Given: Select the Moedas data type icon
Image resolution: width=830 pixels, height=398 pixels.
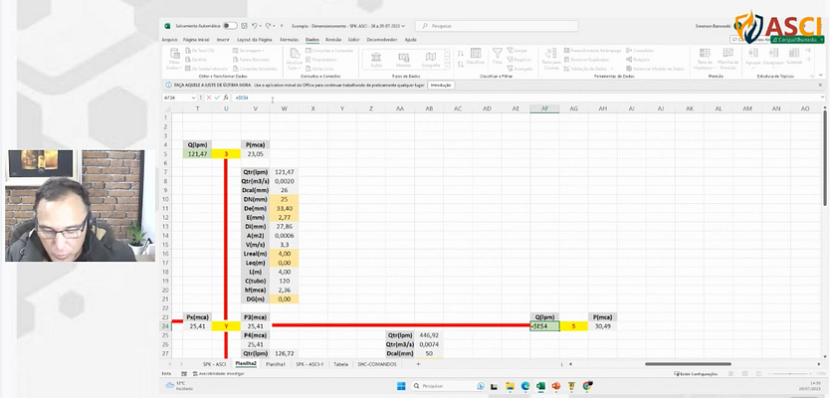Looking at the screenshot, I should [403, 60].
